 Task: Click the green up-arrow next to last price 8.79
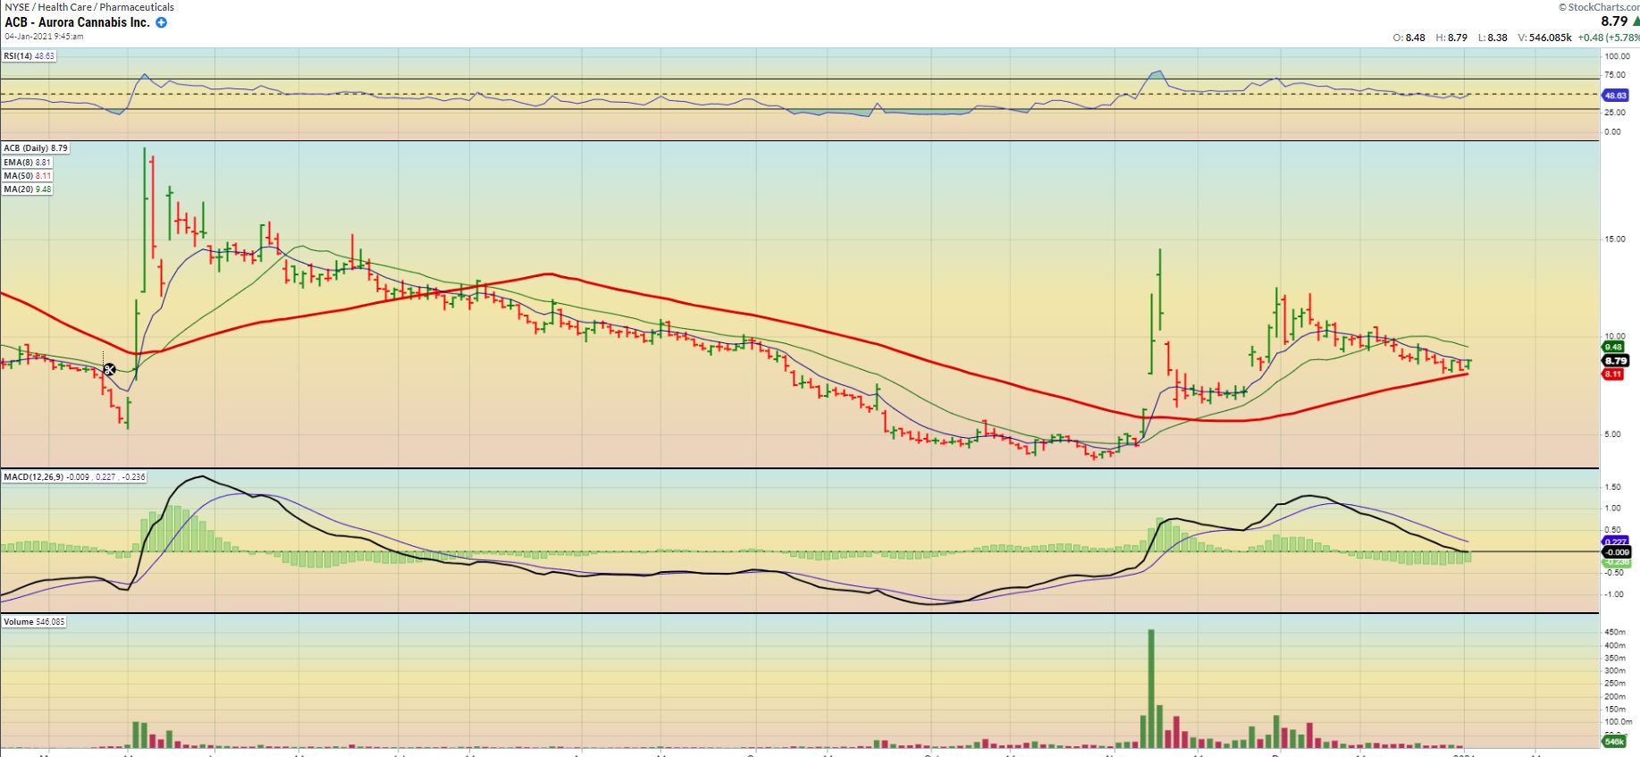click(x=1636, y=21)
